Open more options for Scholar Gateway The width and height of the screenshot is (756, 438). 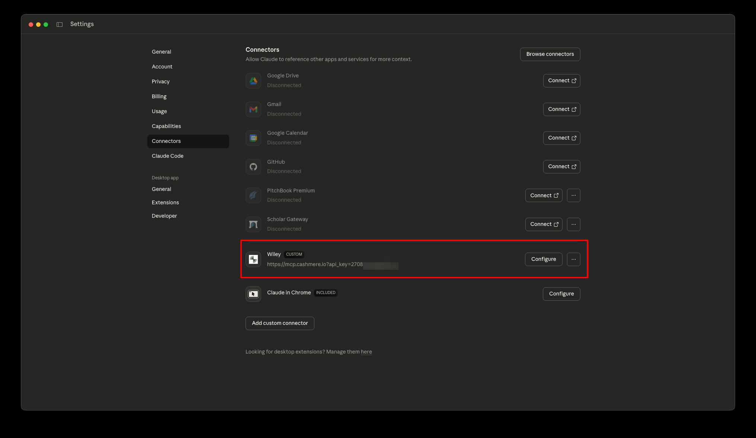click(x=574, y=224)
